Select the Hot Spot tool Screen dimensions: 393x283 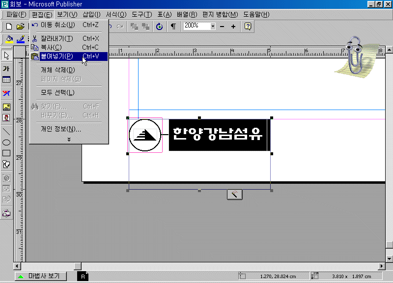click(6, 178)
